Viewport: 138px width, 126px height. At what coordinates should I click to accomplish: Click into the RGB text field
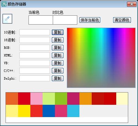[35, 48]
